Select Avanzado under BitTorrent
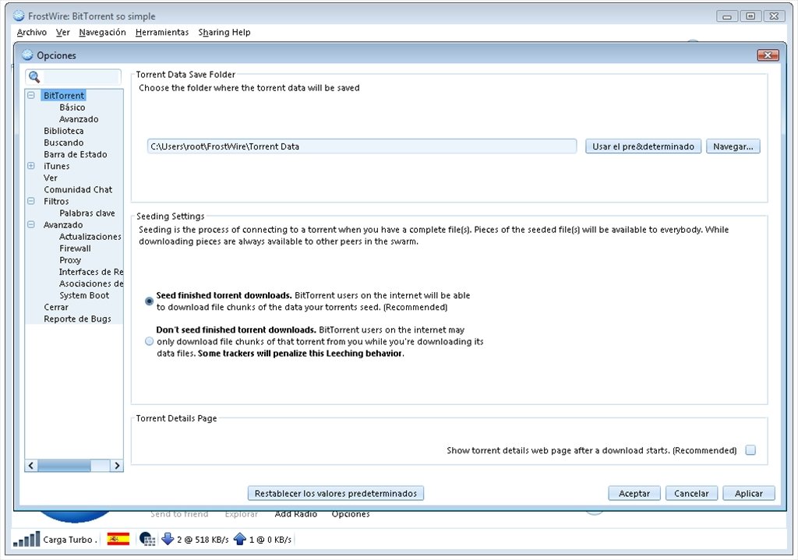Screen dimensions: 798x560 [x=79, y=119]
